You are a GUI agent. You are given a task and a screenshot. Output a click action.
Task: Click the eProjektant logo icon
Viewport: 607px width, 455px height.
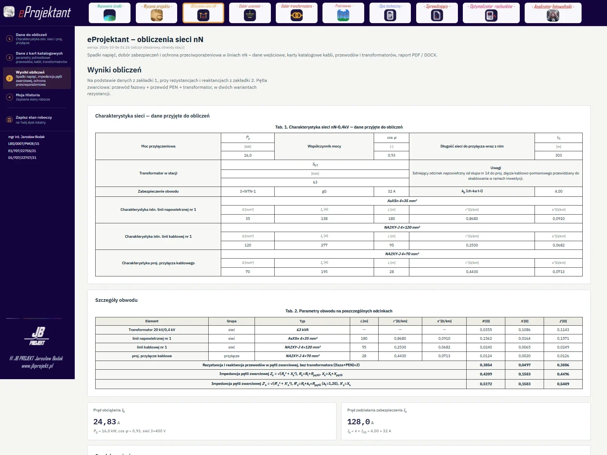click(9, 12)
